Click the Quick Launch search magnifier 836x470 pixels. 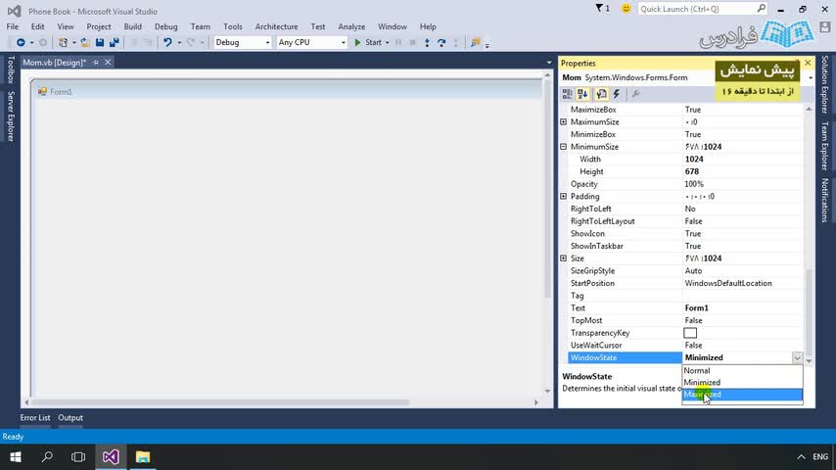(x=761, y=9)
